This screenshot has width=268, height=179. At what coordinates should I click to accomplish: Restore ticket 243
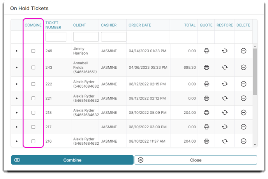tap(225, 67)
